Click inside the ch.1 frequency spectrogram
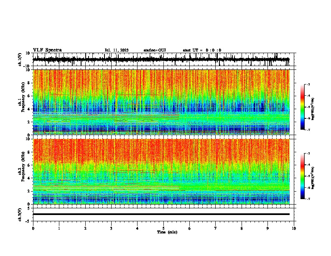Image resolution: width=331 pixels, height=256 pixels. (x=161, y=102)
